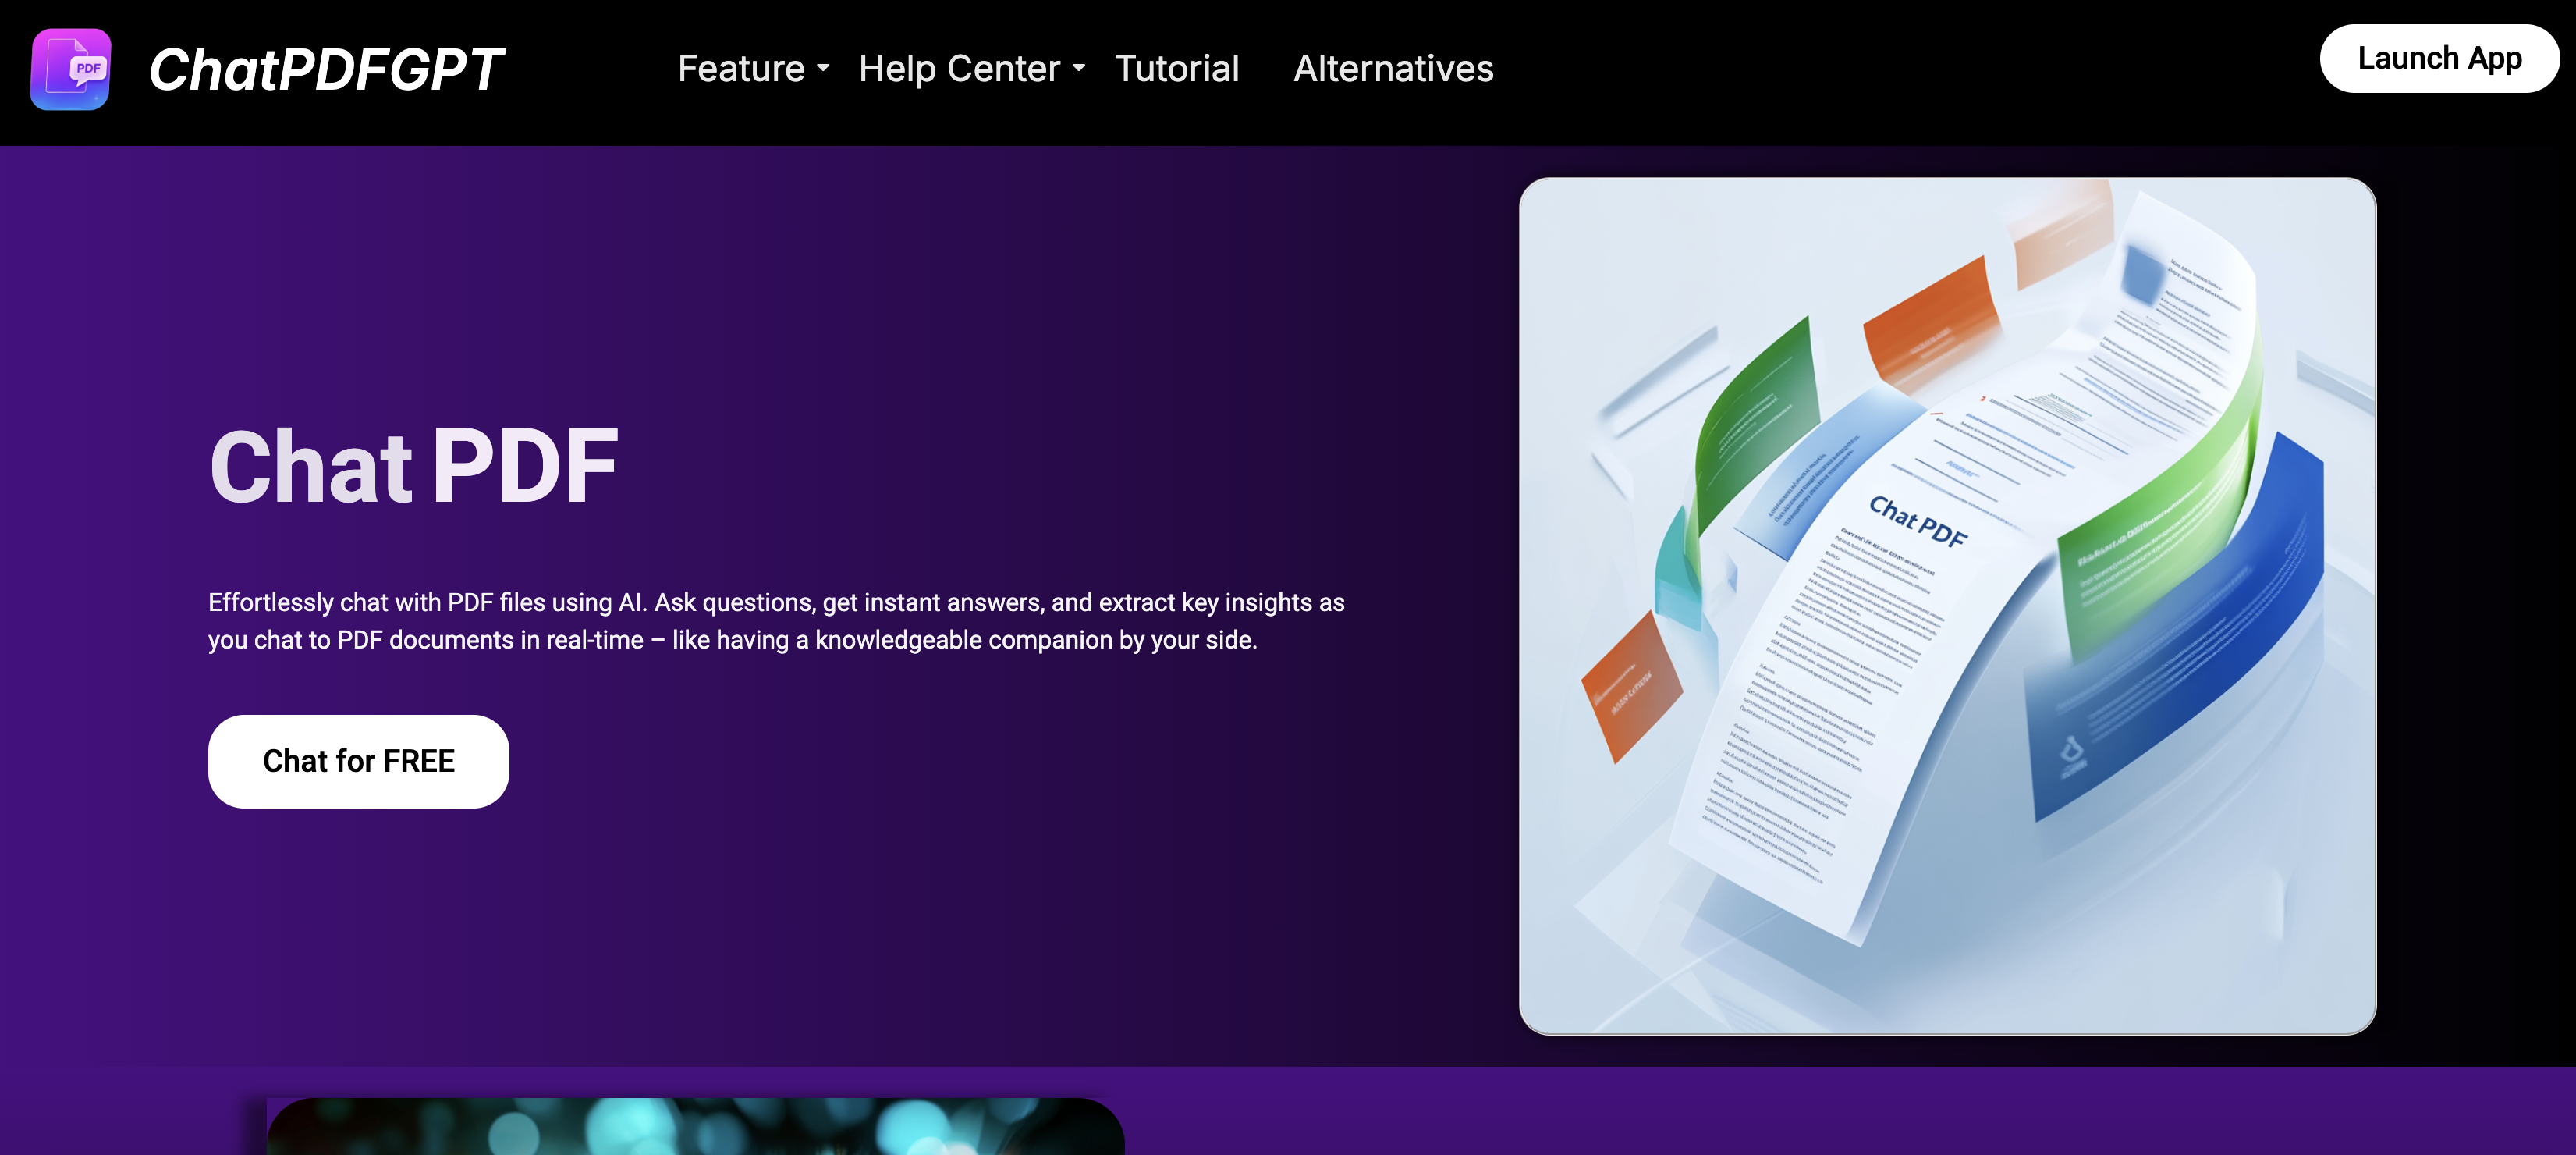This screenshot has width=2576, height=1155.
Task: Open the Feature dropdown menu
Action: 741,69
